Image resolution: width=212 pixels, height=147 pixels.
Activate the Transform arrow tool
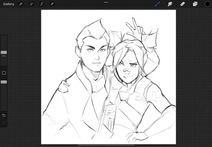pos(52,4)
